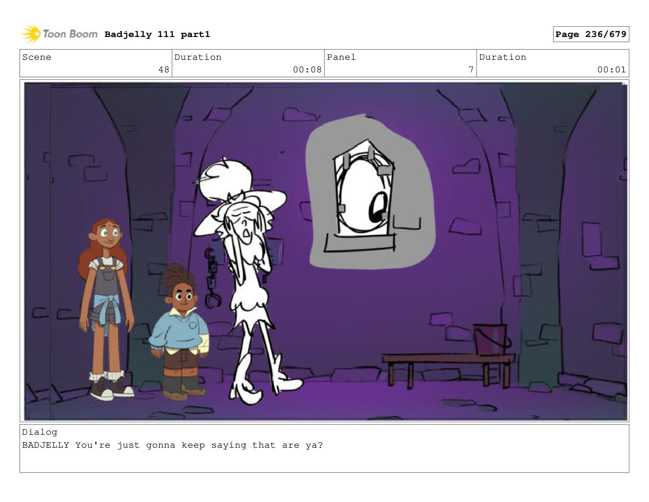649x502 pixels.
Task: Click the storyboard panel thumbnail image
Action: click(x=325, y=251)
